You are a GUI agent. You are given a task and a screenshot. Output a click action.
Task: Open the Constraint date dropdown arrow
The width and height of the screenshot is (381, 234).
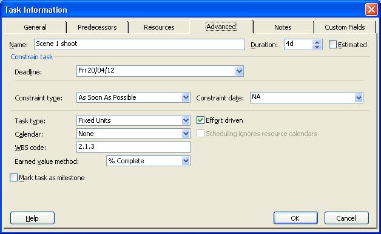[359, 97]
